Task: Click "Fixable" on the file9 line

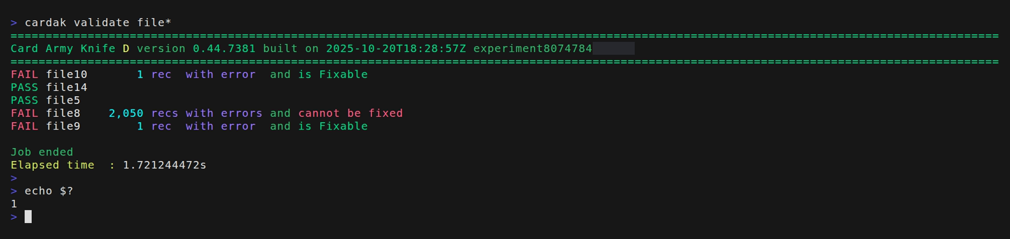Action: [x=343, y=126]
